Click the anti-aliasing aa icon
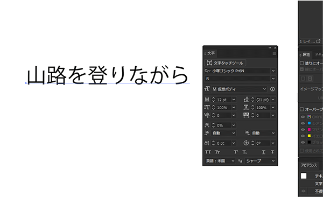 (x=240, y=160)
